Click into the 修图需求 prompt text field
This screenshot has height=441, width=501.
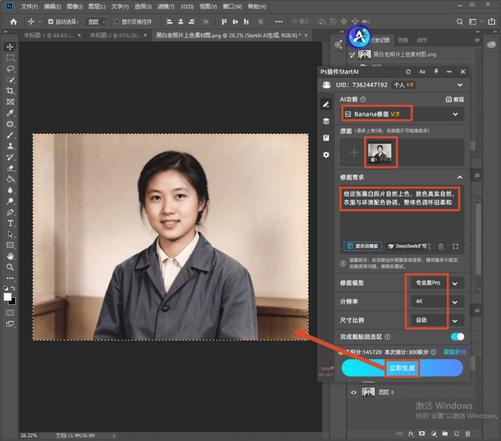tap(402, 213)
